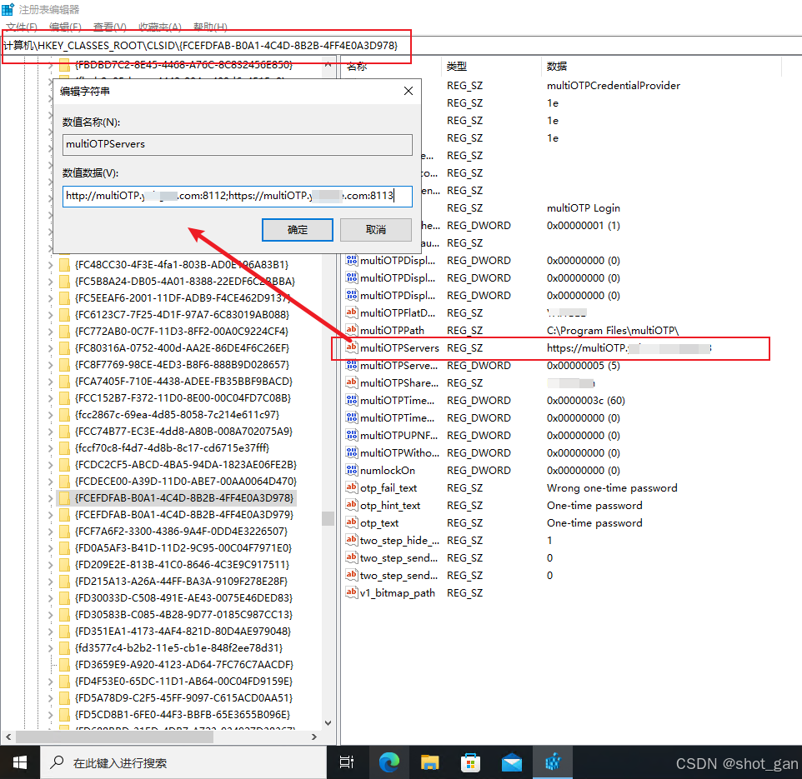The height and width of the screenshot is (779, 802).
Task: Click the multiOTPPUPNF... DWORD value icon
Action: point(351,436)
